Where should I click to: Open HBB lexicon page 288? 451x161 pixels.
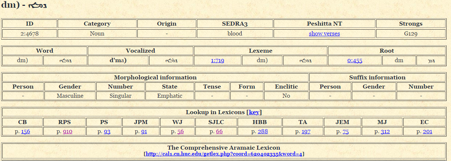263,131
